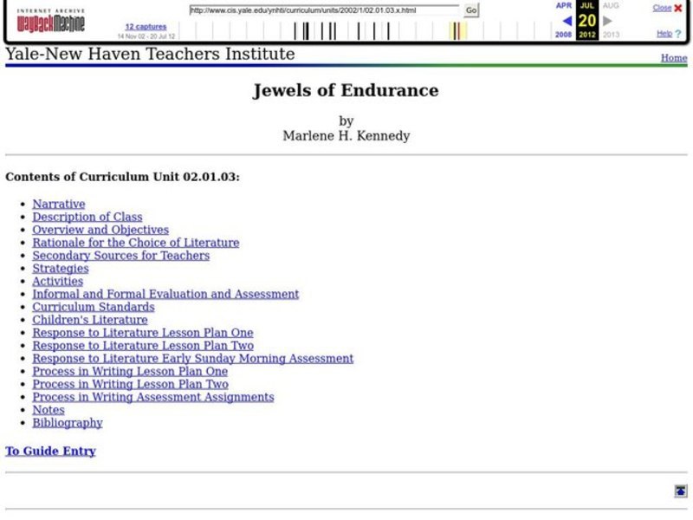Click the red X close icon
The width and height of the screenshot is (693, 520).
(x=678, y=8)
